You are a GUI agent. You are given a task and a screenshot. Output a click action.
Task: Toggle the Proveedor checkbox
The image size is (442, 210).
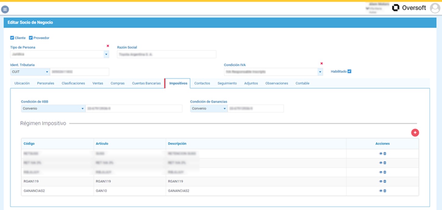(x=31, y=38)
